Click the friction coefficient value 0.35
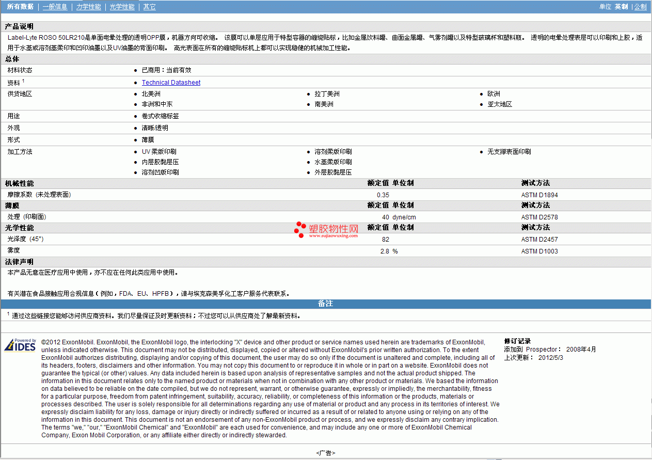This screenshot has width=652, height=460. (x=383, y=195)
